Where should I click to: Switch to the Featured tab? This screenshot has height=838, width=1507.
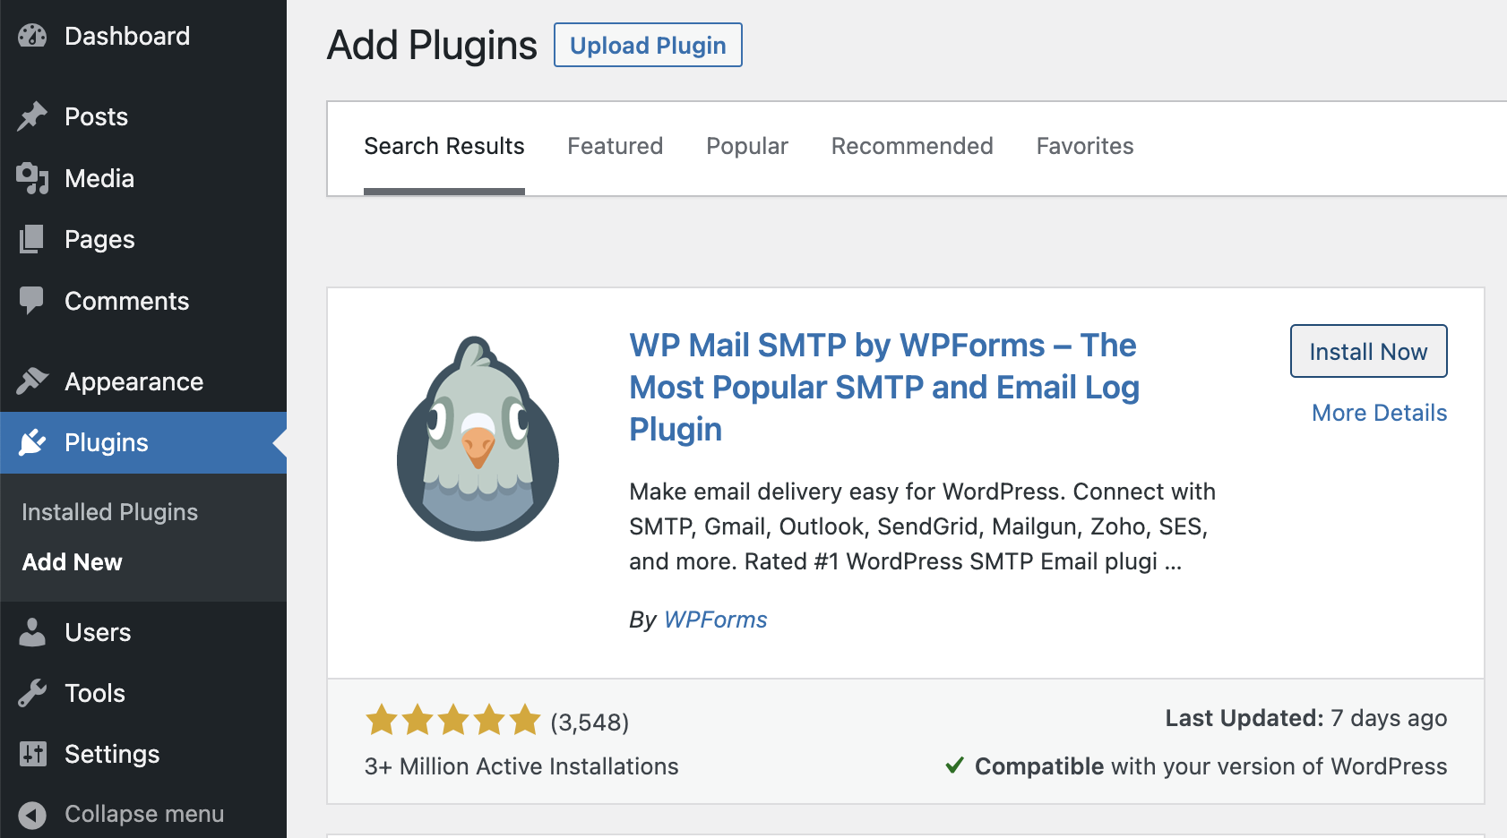coord(615,146)
